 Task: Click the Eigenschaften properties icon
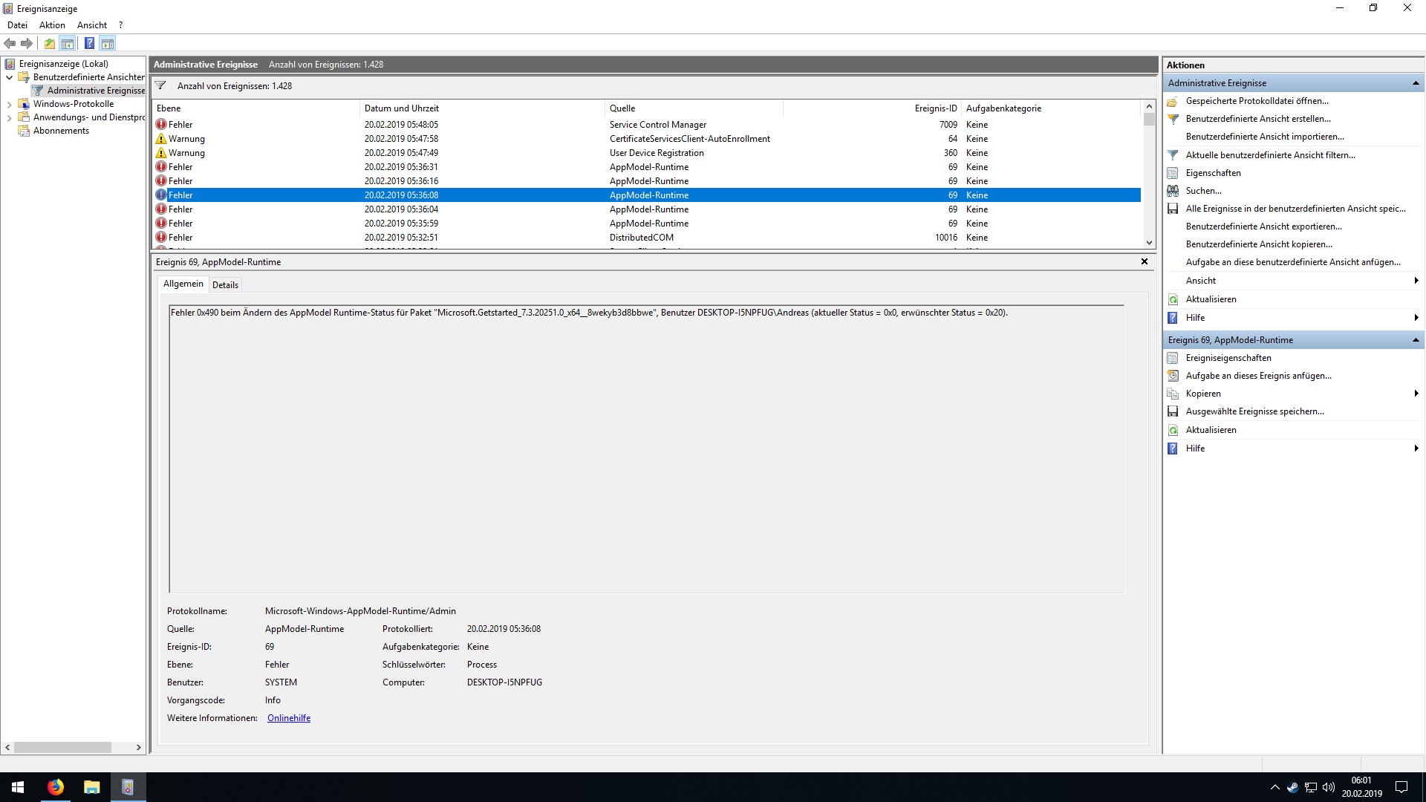point(1173,173)
